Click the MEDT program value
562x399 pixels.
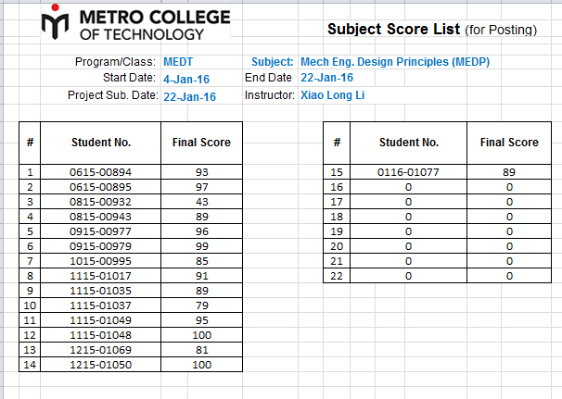[178, 62]
